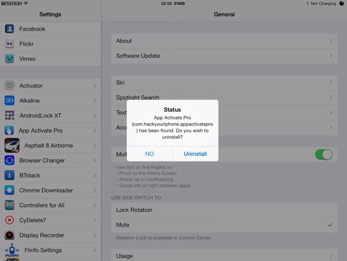347x261 pixels.
Task: Open Usage via its chevron
Action: 331,256
